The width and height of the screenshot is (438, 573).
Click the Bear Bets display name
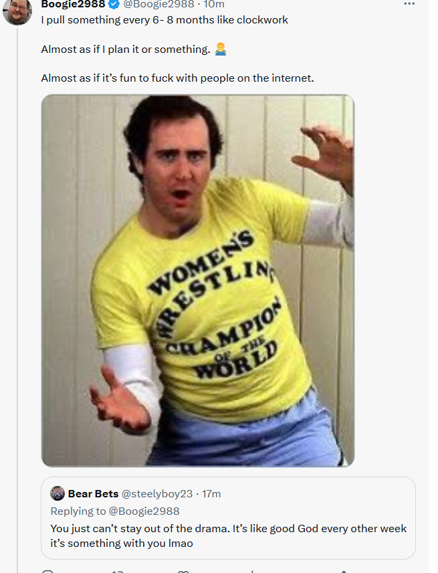pos(93,494)
